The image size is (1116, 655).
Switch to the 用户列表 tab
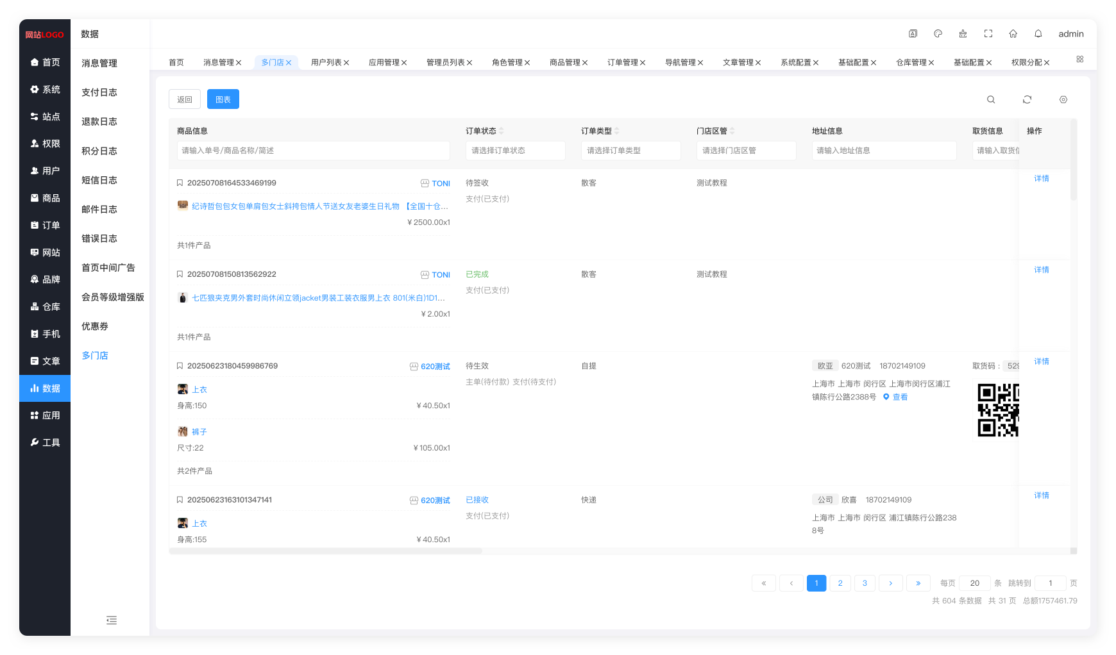pyautogui.click(x=326, y=62)
